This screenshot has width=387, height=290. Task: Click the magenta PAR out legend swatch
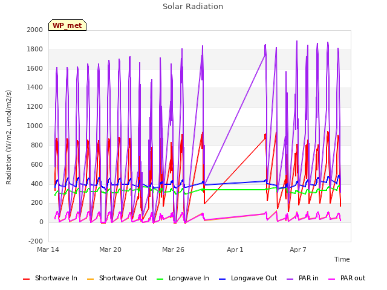332,279
